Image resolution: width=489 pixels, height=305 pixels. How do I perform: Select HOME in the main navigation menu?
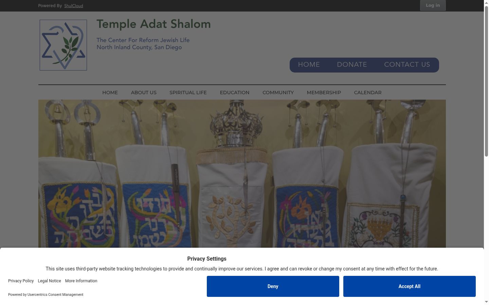coord(110,93)
